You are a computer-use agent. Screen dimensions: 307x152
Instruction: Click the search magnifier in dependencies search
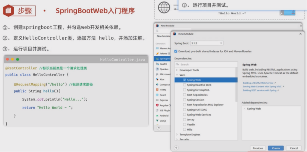pos(177,64)
